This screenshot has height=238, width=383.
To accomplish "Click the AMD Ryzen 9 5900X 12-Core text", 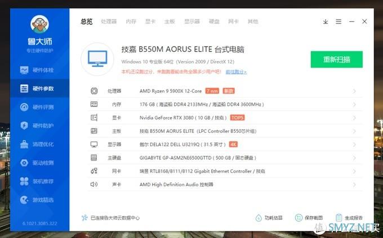I will click(x=171, y=91).
